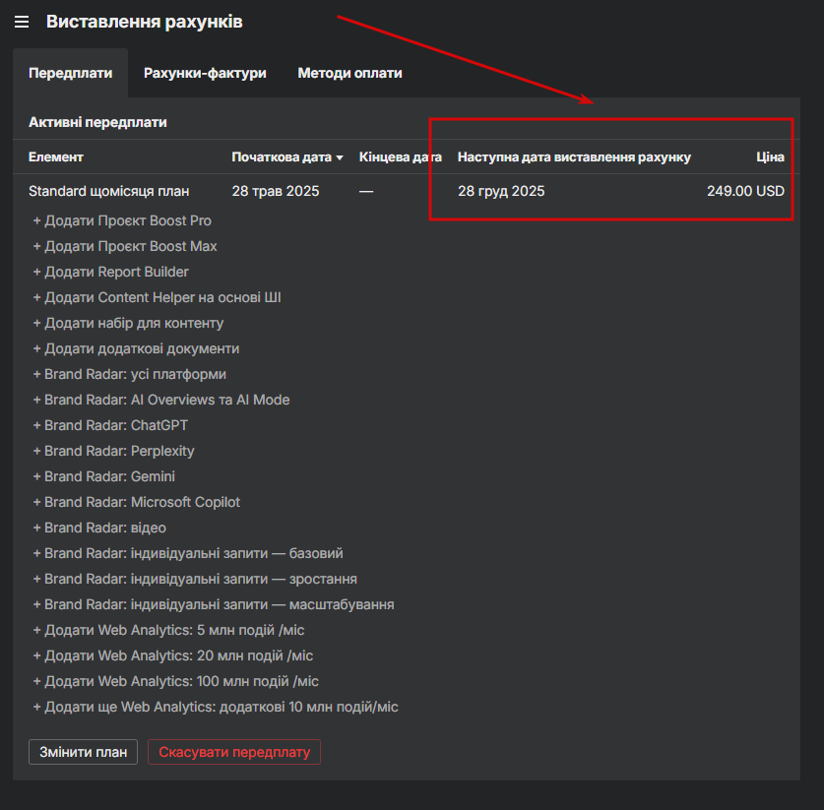Viewport: 824px width, 810px height.
Task: Add Проєкт Boost Max add-on
Action: 125,246
